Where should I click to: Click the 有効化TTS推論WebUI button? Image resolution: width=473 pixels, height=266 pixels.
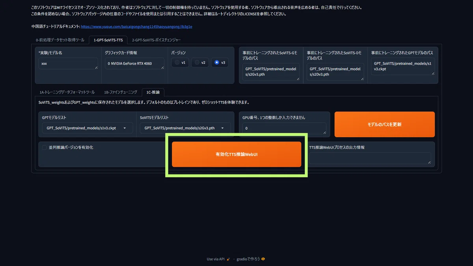click(x=236, y=154)
